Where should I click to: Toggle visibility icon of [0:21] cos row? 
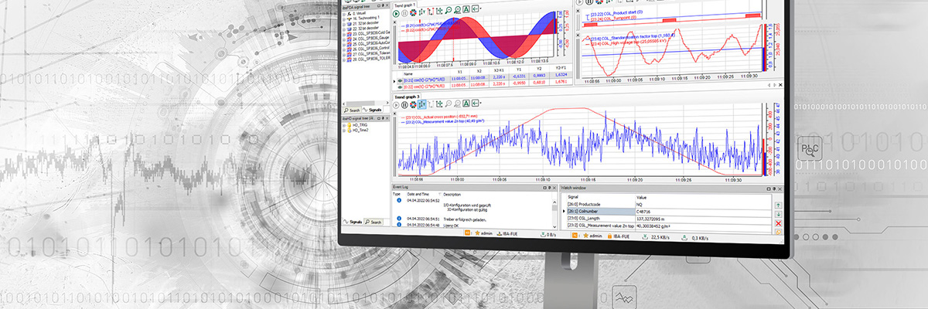tap(400, 81)
